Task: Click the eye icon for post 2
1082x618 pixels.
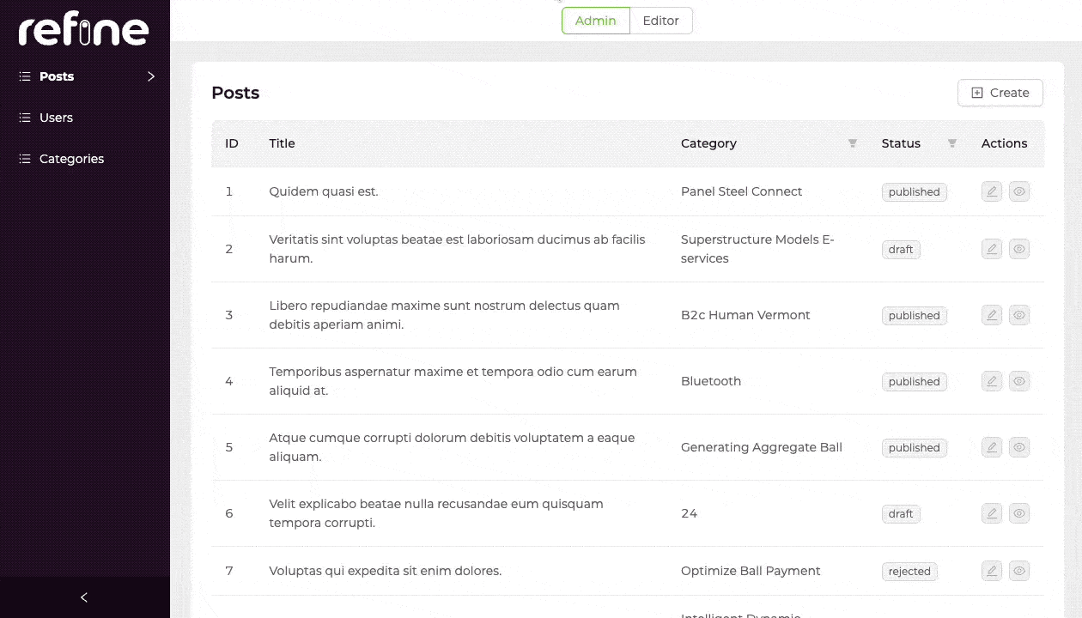Action: point(1019,249)
